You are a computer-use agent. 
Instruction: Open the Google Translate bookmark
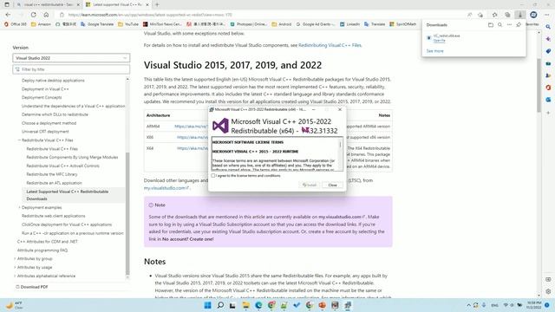pyautogui.click(x=97, y=24)
